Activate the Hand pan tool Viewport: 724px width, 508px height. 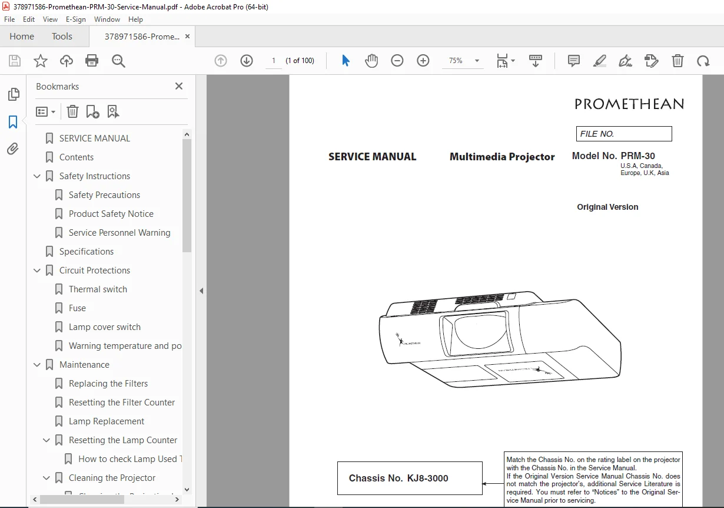click(x=371, y=61)
